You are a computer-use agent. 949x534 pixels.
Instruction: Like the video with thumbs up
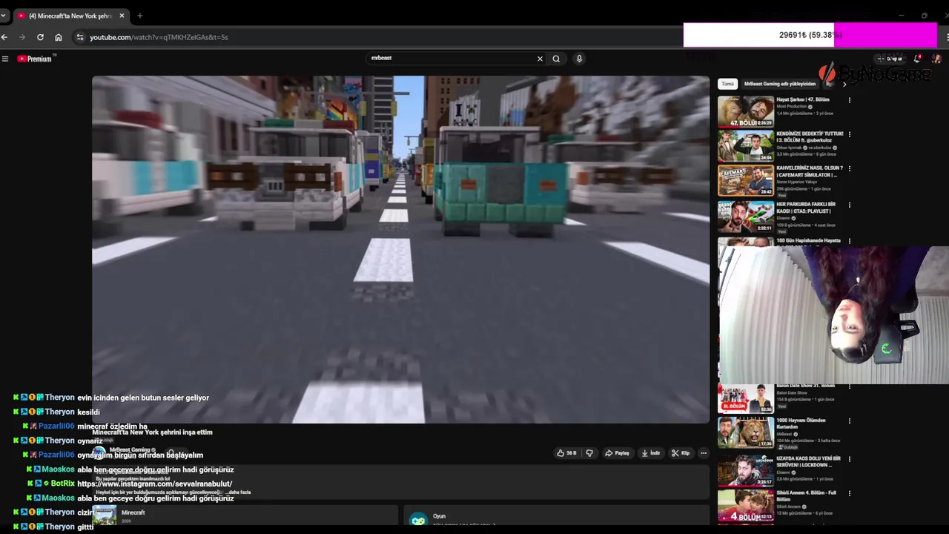[566, 453]
